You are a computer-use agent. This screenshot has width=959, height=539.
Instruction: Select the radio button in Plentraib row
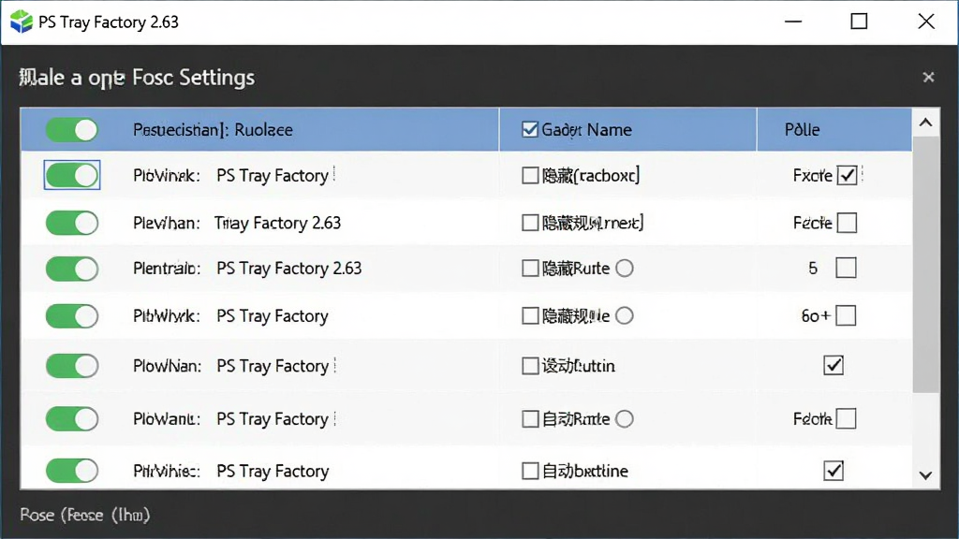click(x=625, y=269)
